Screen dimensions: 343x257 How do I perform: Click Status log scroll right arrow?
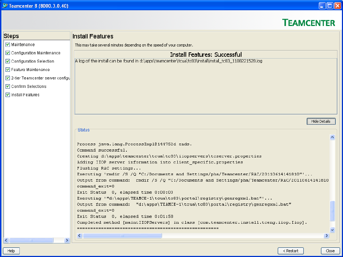click(327, 236)
